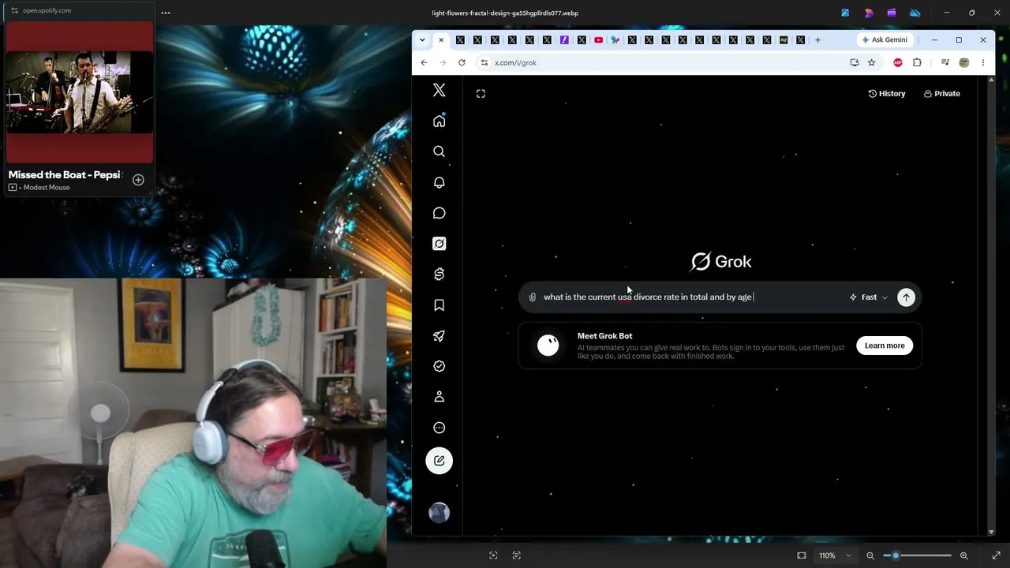Image resolution: width=1010 pixels, height=568 pixels.
Task: Open Grok History
Action: click(x=887, y=94)
